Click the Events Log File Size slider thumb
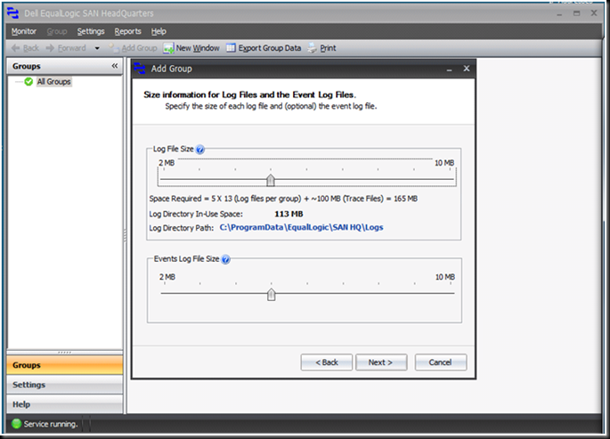 (271, 295)
